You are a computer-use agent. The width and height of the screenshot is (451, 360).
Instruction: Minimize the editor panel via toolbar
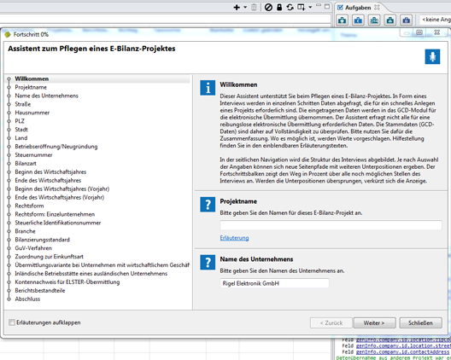[319, 5]
